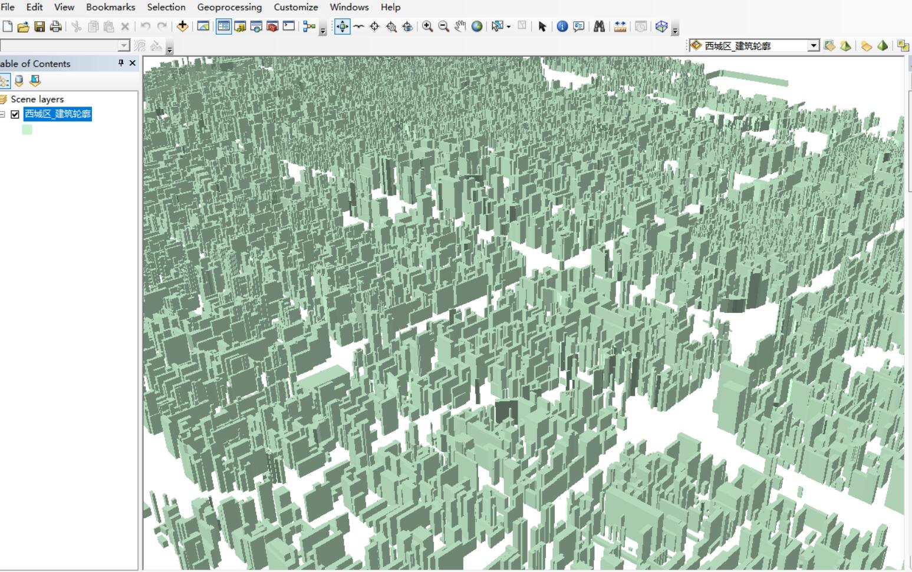Activate the Zoom In tool
912x572 pixels.
[427, 27]
